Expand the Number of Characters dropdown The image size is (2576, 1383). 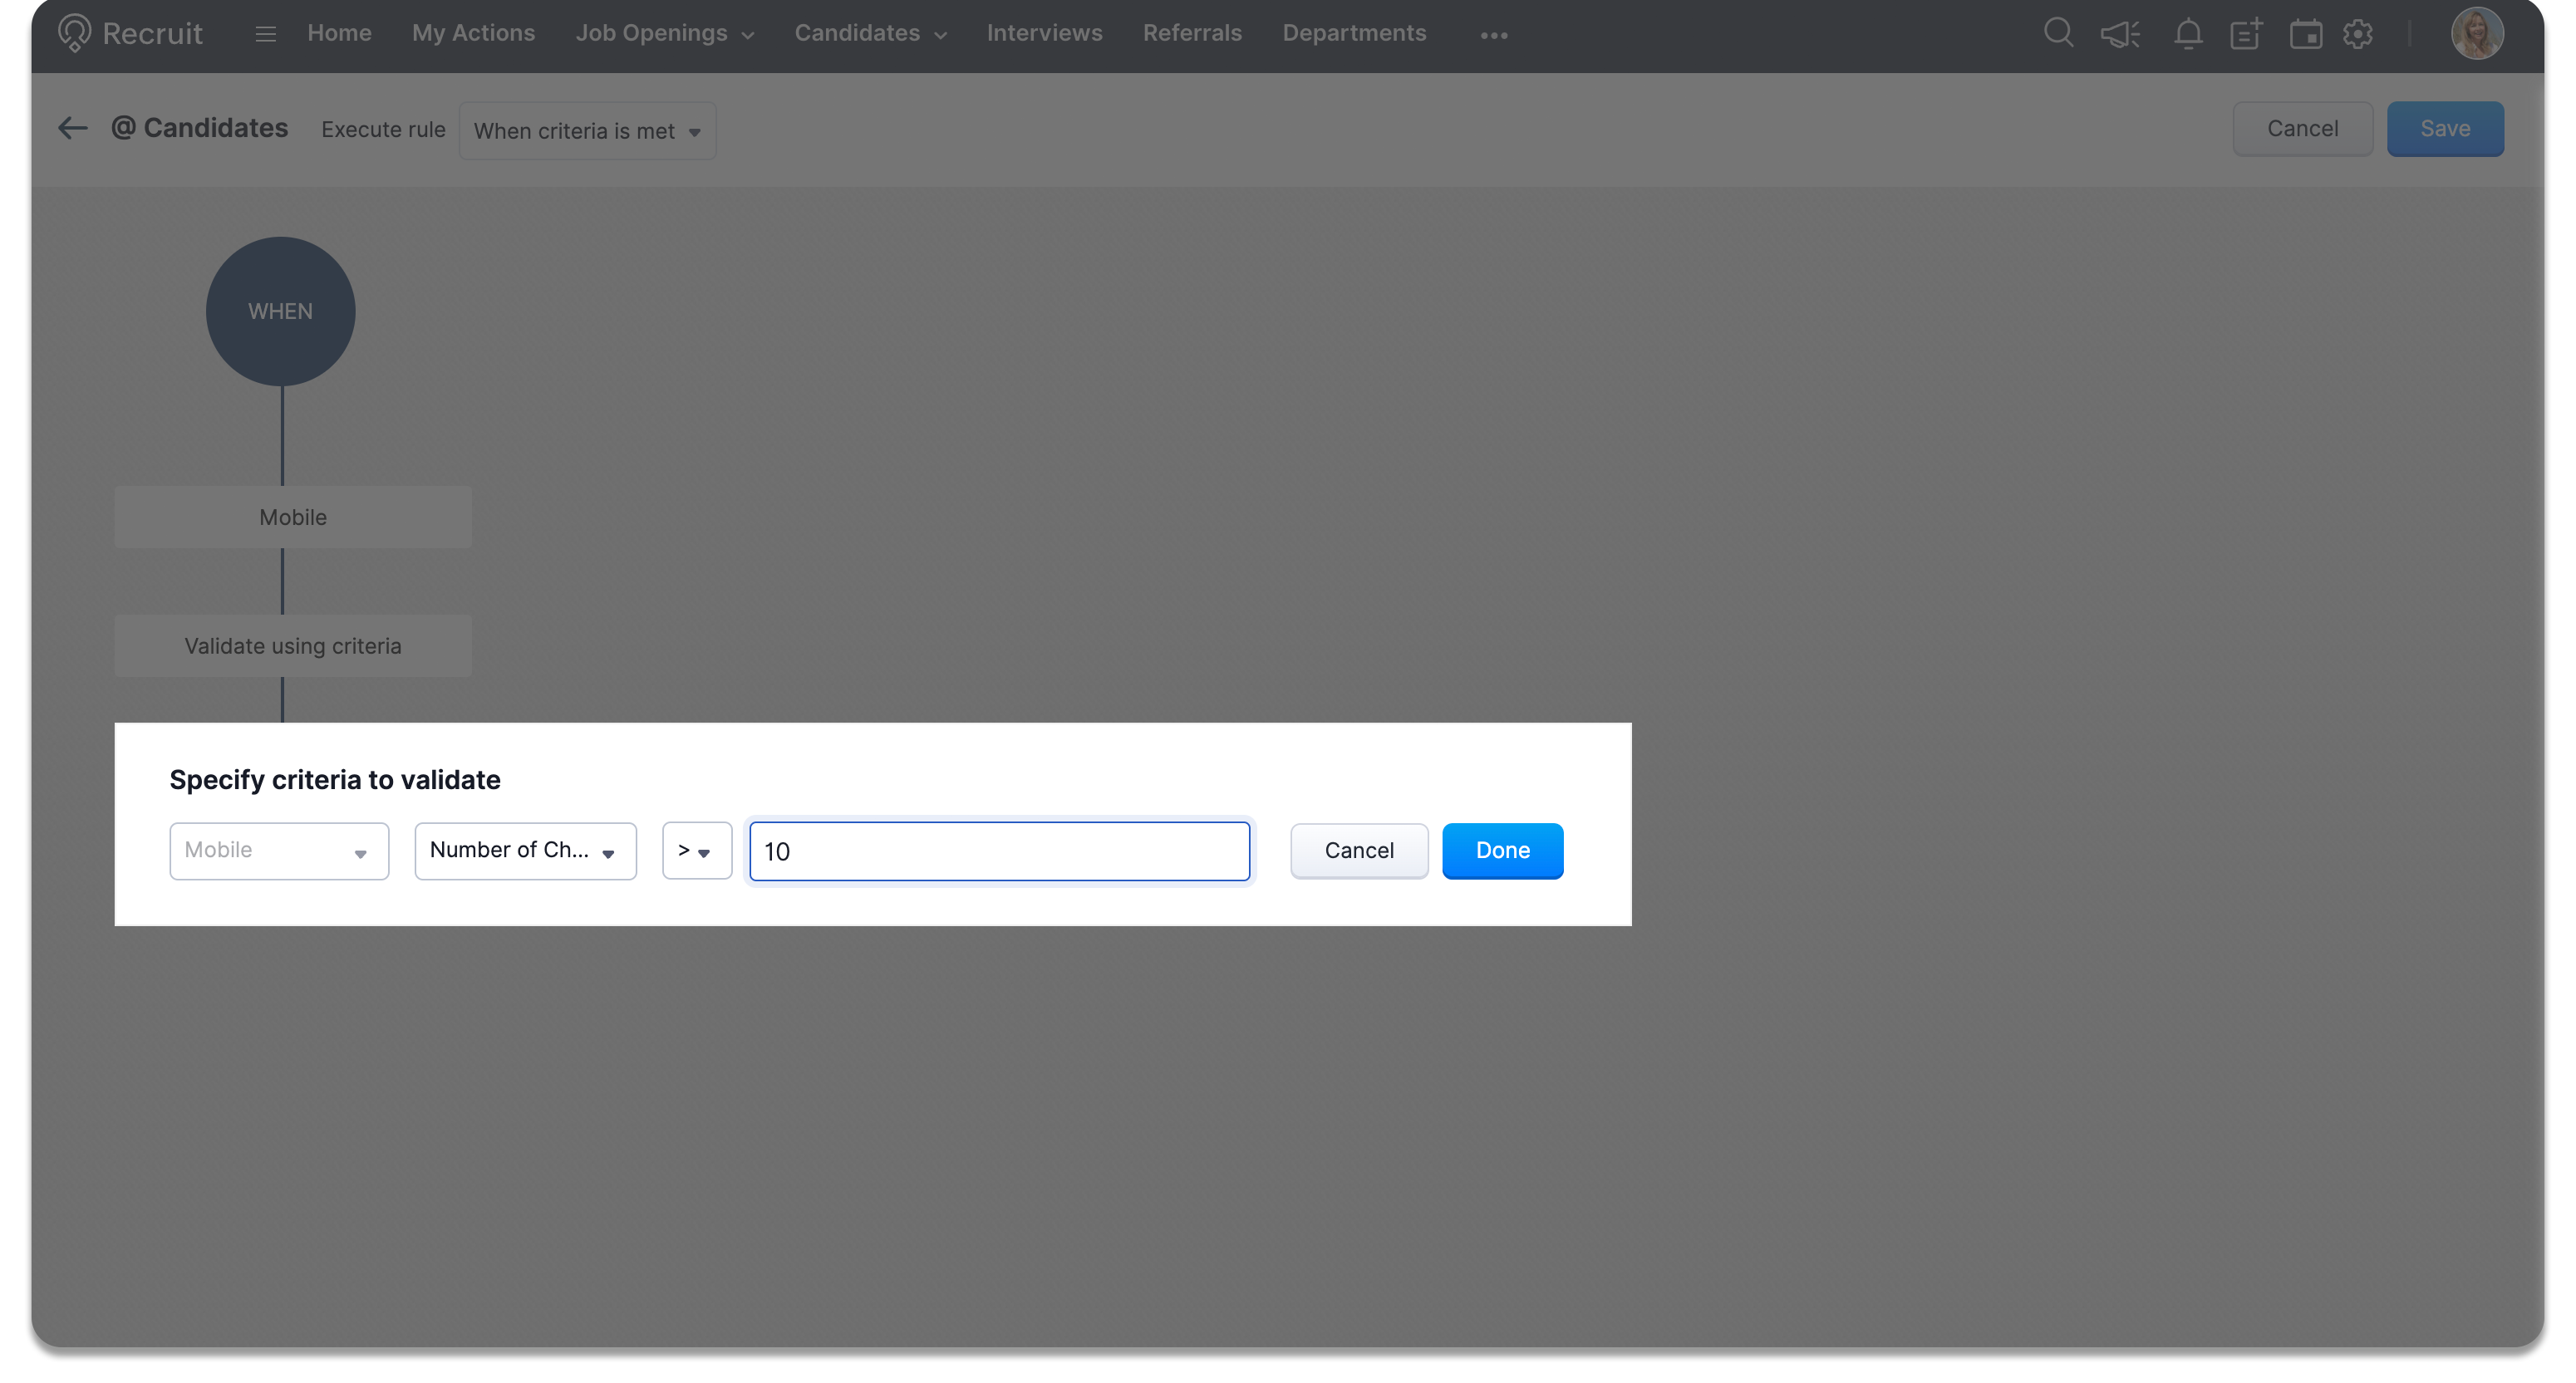tap(525, 851)
